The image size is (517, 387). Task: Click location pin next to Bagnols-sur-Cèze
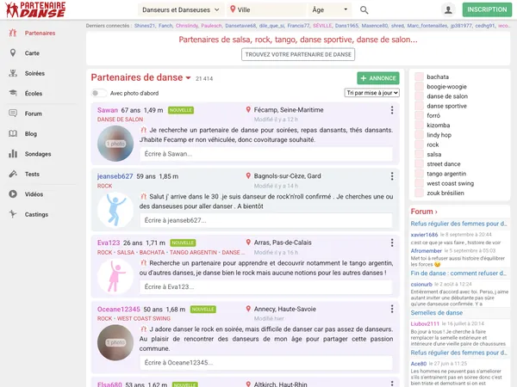pyautogui.click(x=248, y=175)
